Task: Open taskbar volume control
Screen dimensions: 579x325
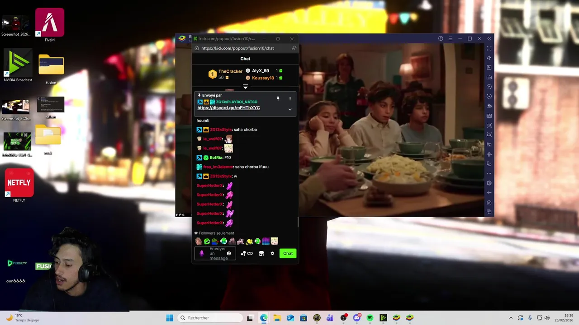Action: [x=547, y=318]
